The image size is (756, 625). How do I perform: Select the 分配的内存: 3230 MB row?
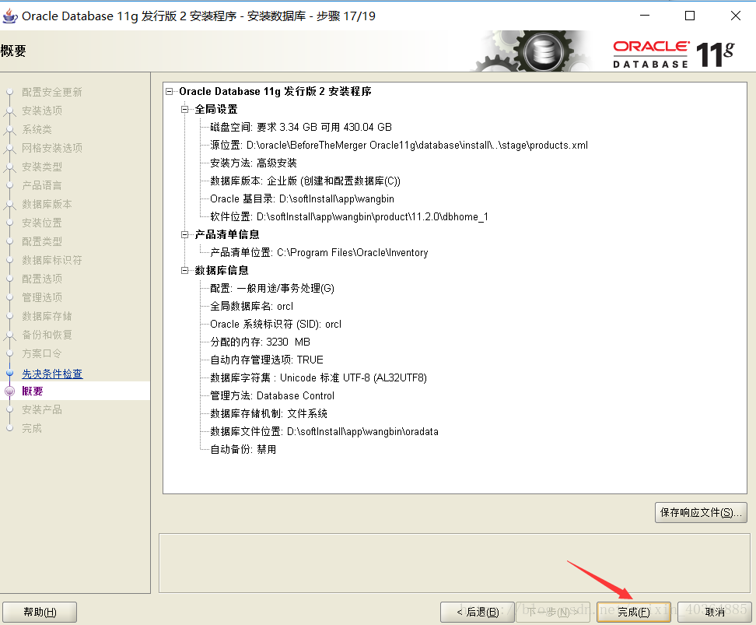(260, 342)
